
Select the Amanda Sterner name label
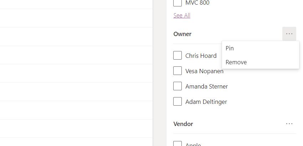coord(206,86)
